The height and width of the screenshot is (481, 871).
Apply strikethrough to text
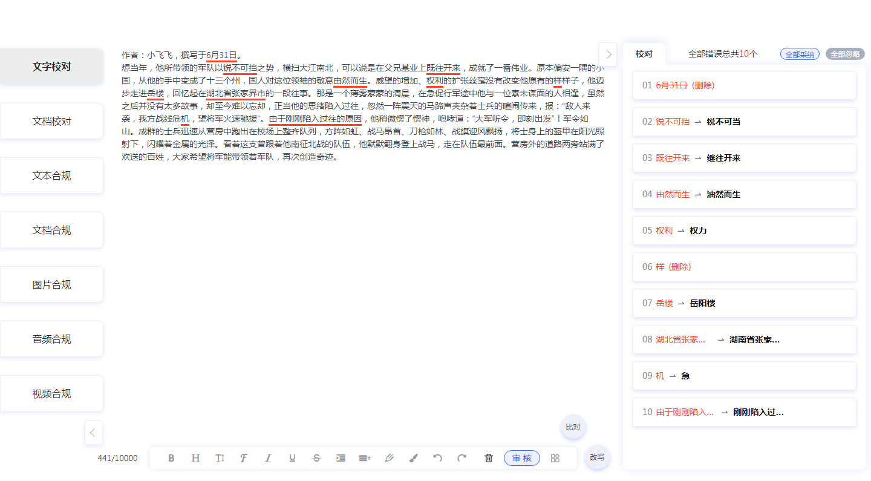pos(316,458)
